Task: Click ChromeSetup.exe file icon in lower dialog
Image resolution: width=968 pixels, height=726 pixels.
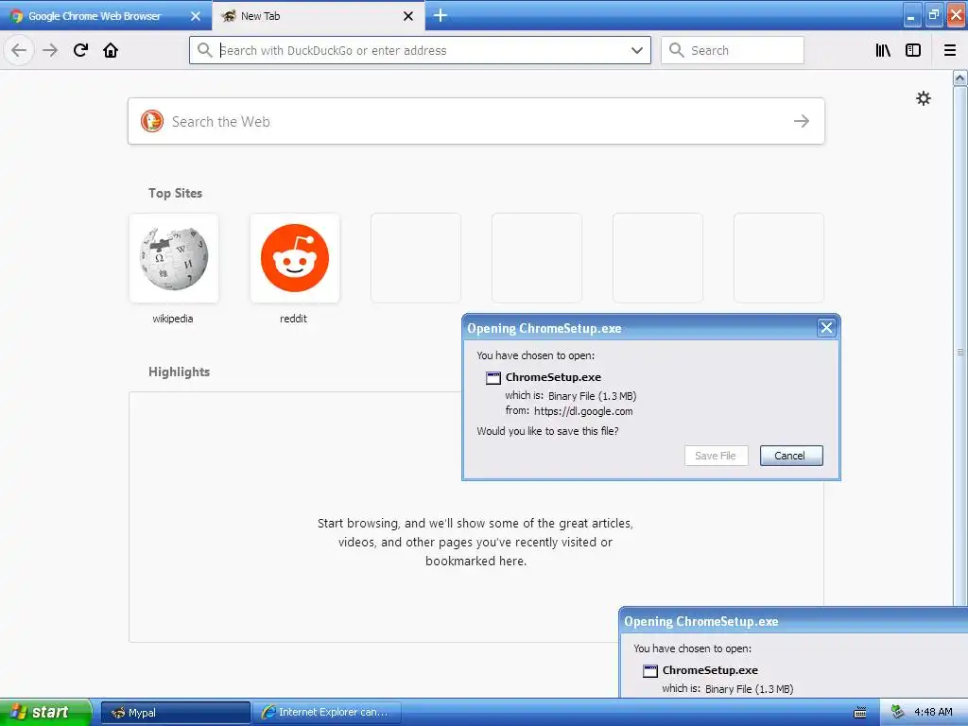Action: click(650, 671)
